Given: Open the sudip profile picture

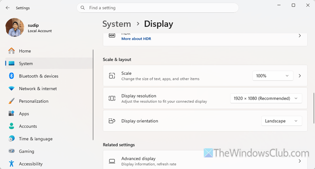Looking at the screenshot, I should pos(15,27).
